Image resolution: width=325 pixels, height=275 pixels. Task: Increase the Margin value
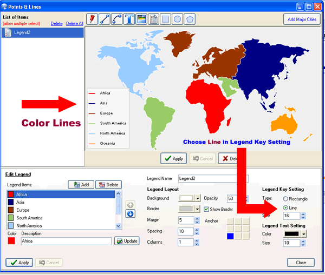pyautogui.click(x=197, y=219)
